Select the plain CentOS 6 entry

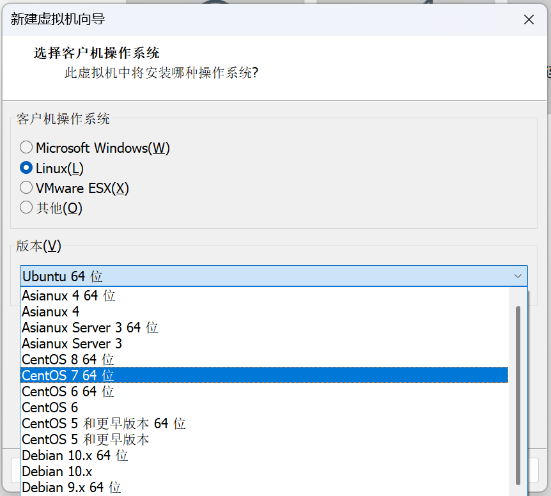(x=264, y=408)
